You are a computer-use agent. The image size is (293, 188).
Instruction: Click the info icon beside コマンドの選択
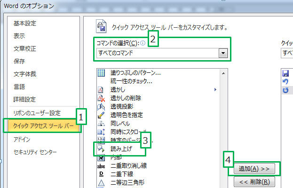tap(143, 43)
